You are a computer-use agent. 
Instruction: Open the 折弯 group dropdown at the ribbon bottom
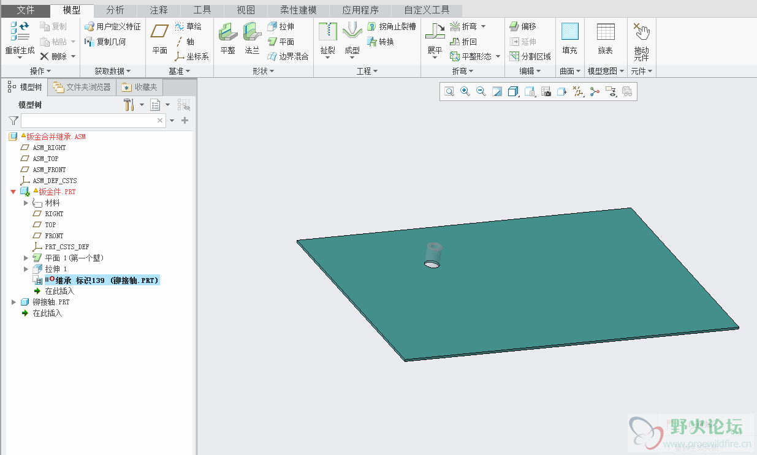click(463, 71)
